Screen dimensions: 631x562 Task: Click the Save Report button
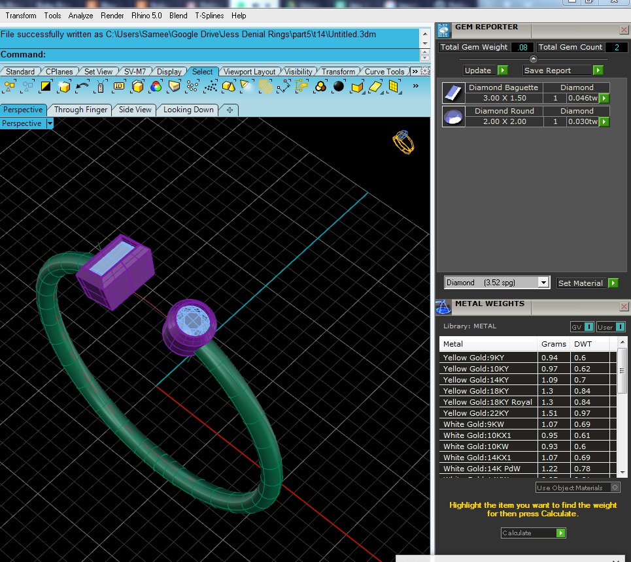click(562, 70)
